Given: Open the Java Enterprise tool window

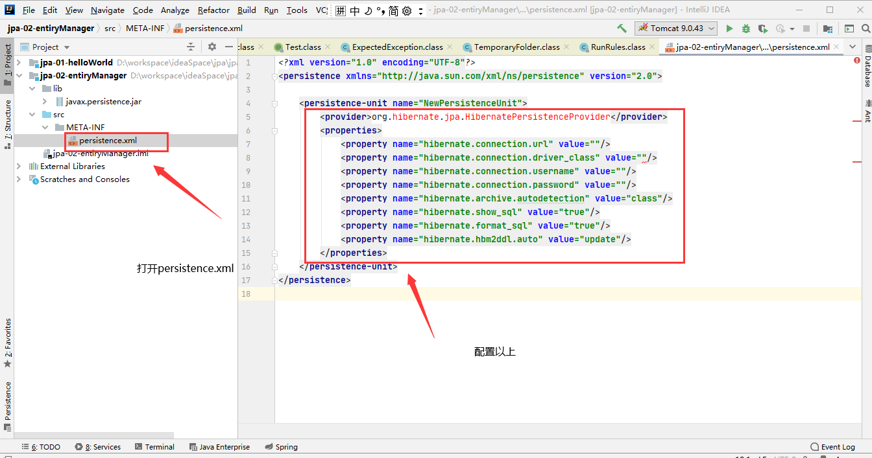Looking at the screenshot, I should point(219,447).
